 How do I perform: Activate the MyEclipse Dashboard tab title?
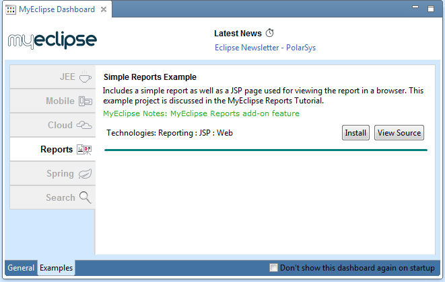(57, 9)
